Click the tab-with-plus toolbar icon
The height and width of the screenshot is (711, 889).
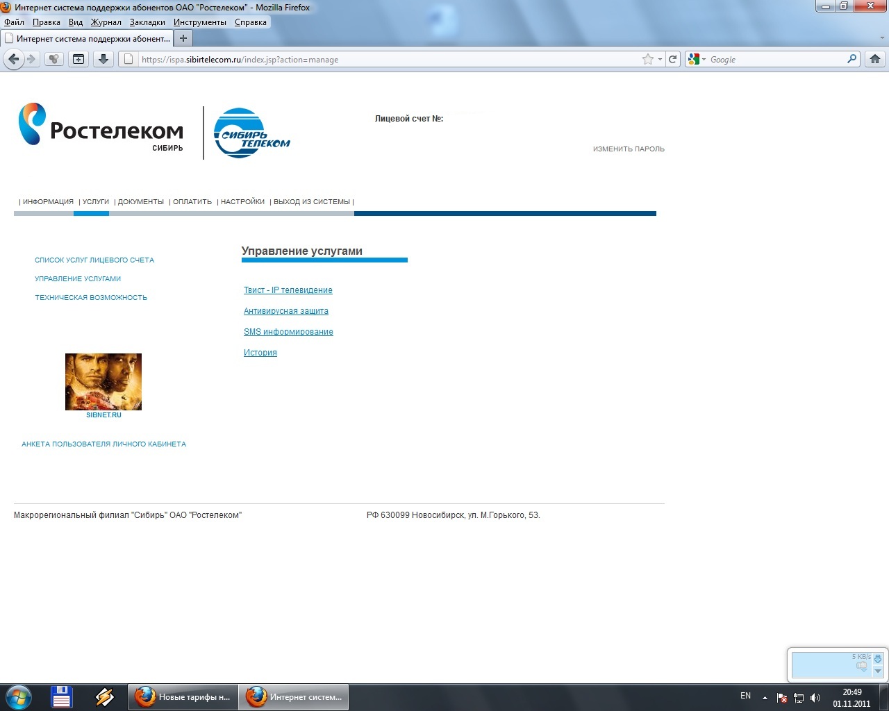point(78,60)
